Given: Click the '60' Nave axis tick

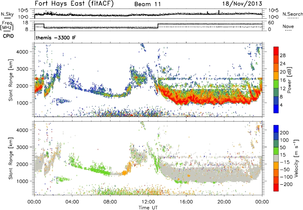Looking at the screenshot, I should 271,23.
